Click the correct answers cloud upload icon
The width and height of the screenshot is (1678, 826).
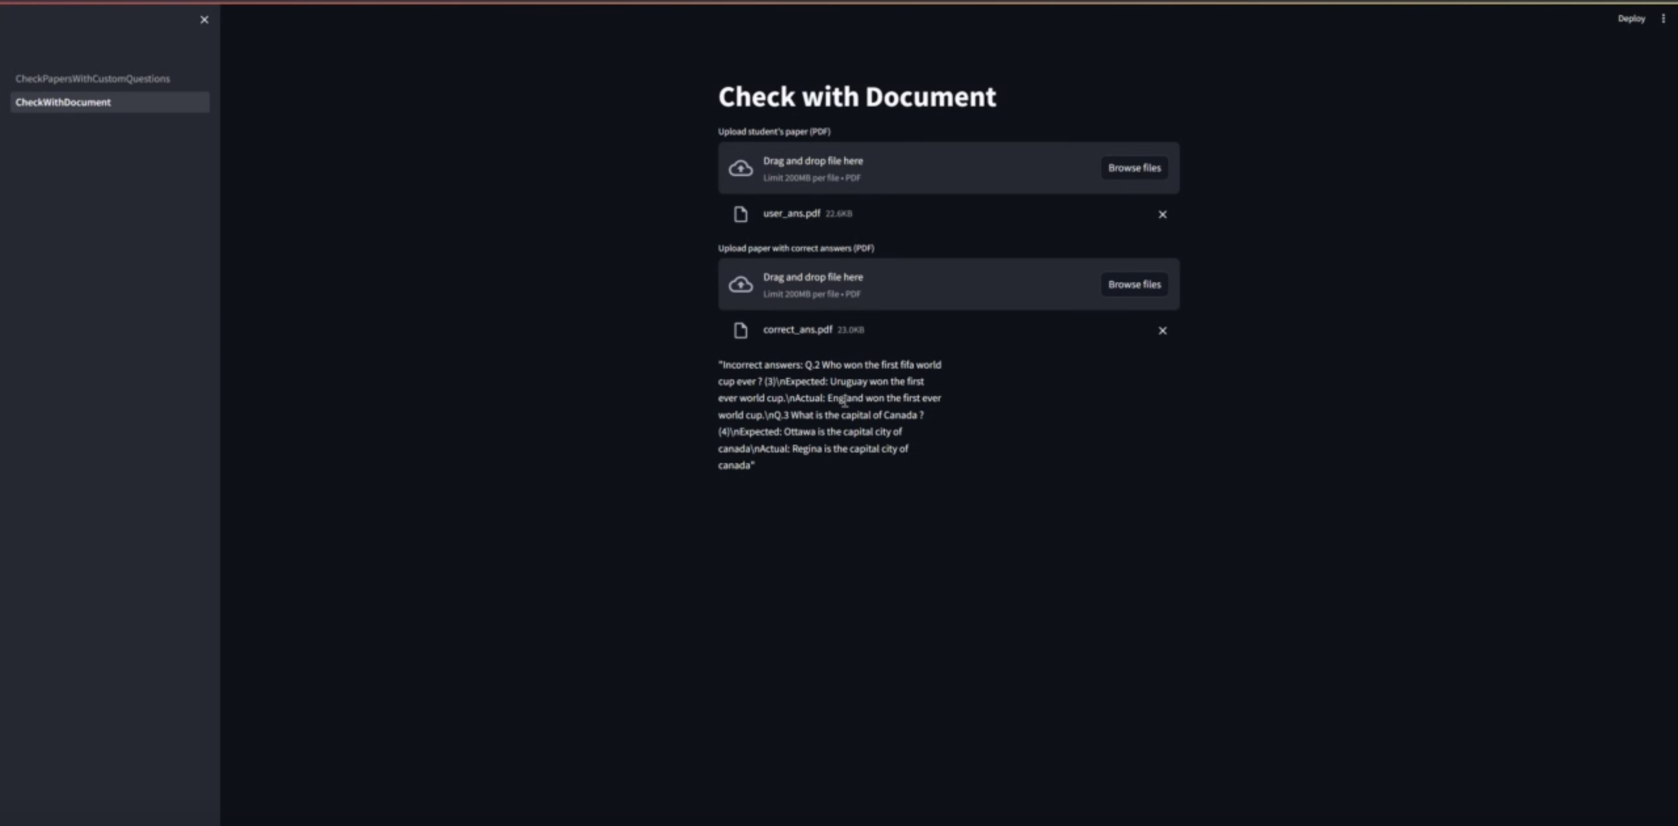click(x=741, y=284)
